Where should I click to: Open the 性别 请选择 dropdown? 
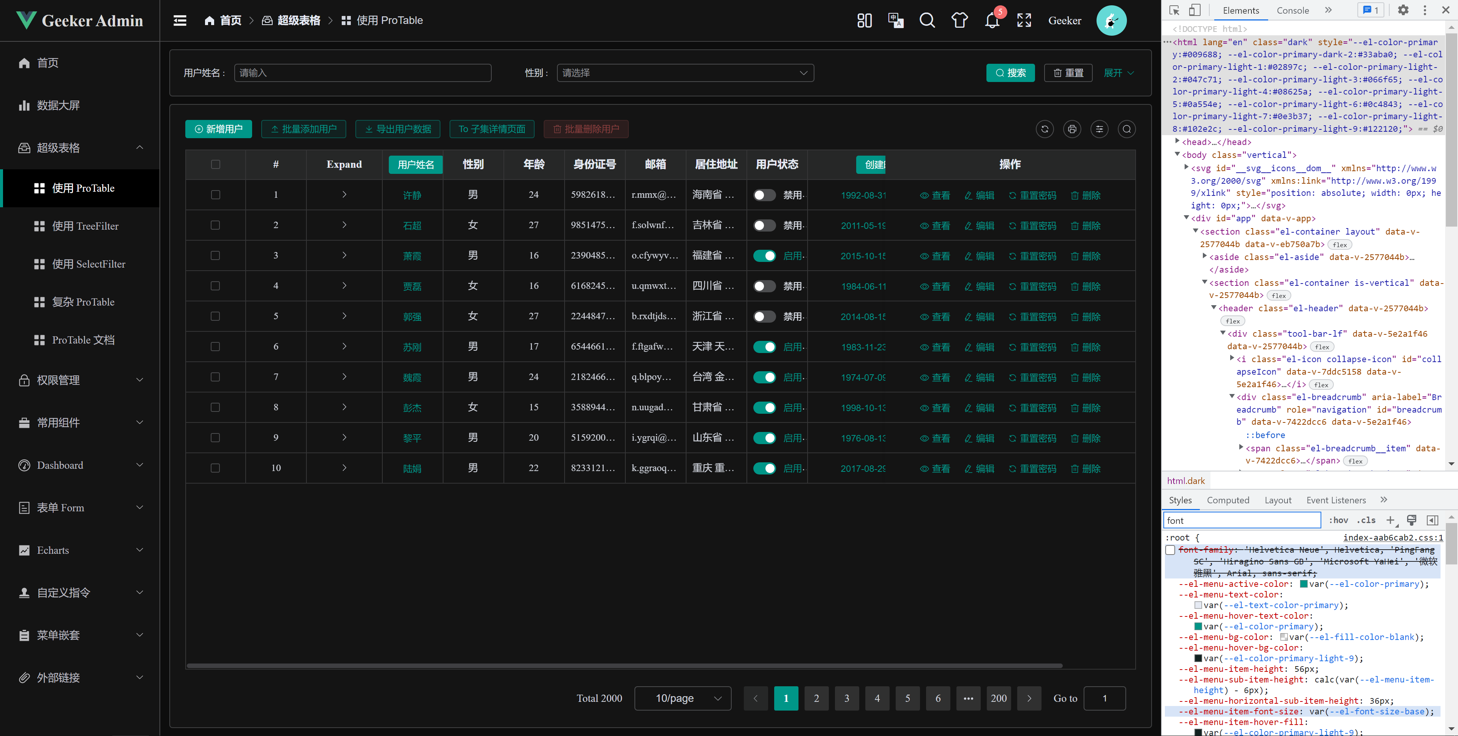point(685,72)
